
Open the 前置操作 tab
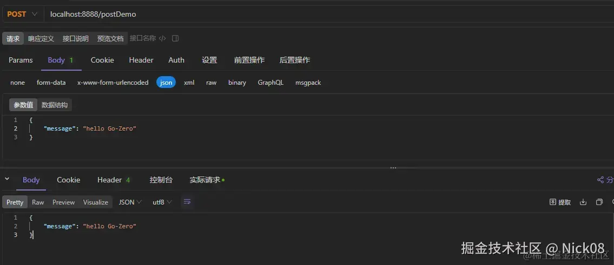tap(249, 60)
